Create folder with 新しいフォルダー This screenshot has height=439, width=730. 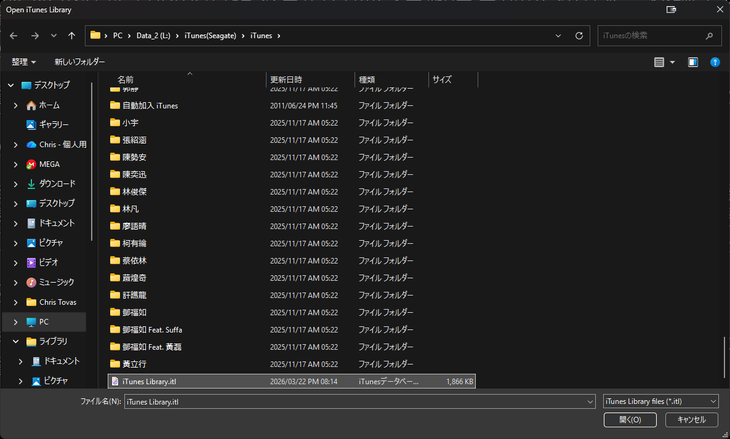(x=79, y=62)
